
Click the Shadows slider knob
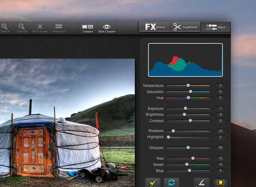click(173, 131)
